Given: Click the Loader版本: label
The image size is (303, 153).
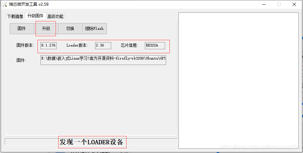Looking at the screenshot, I should (77, 46).
